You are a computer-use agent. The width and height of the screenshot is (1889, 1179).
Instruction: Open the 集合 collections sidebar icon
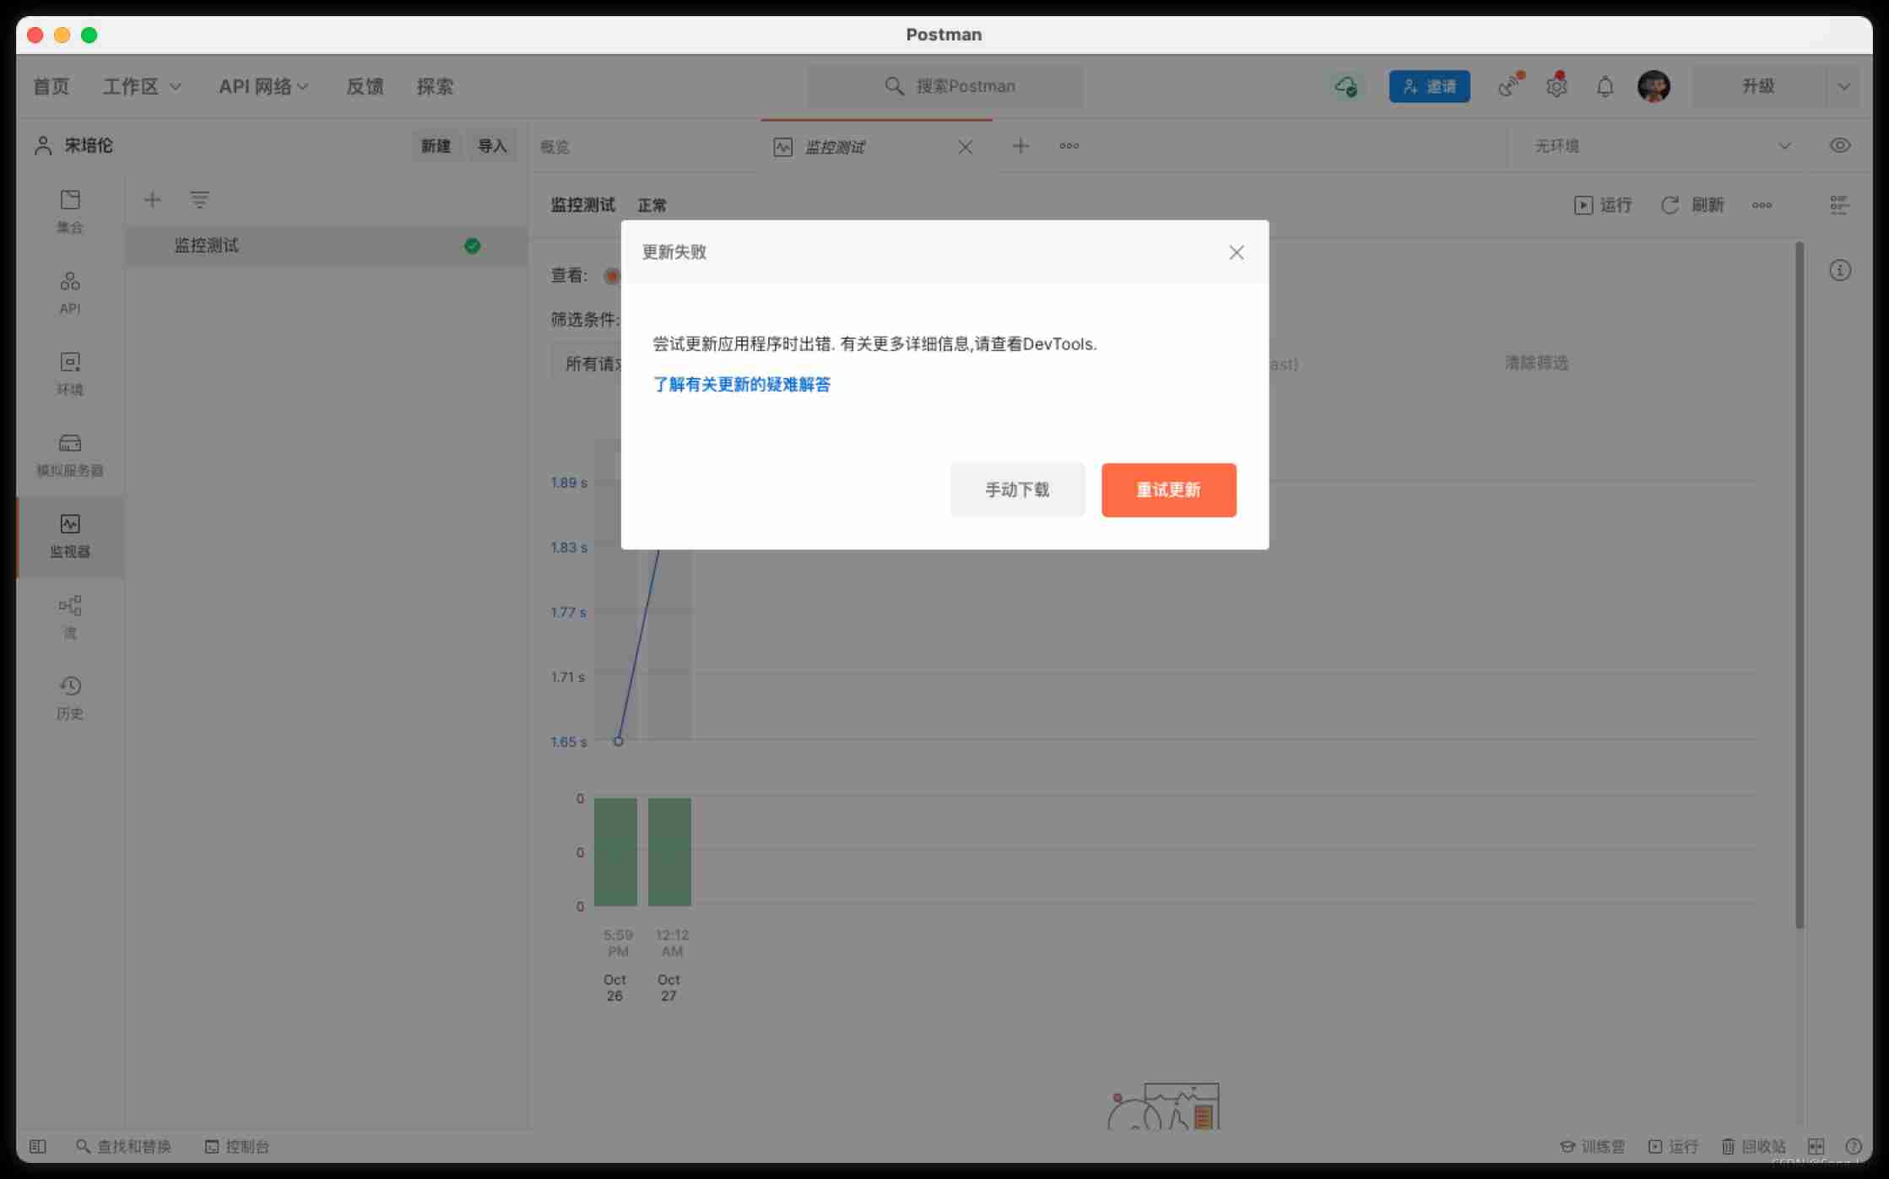coord(70,211)
